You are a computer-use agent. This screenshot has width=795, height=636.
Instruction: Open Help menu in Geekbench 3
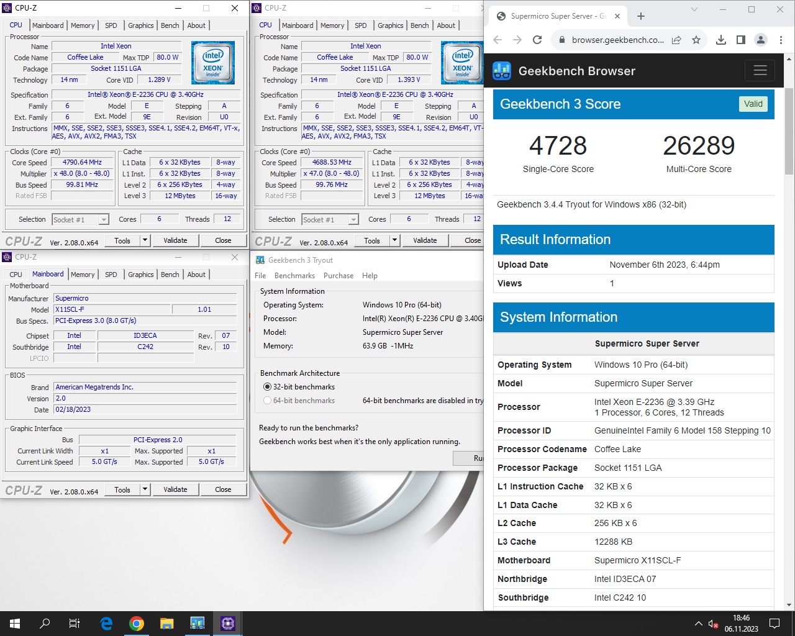[370, 276]
